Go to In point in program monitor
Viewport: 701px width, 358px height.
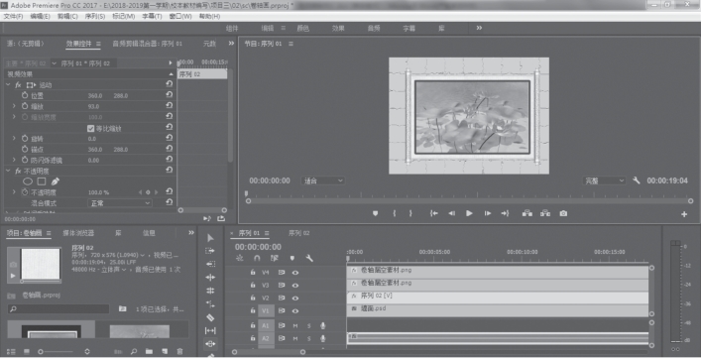[x=433, y=213]
